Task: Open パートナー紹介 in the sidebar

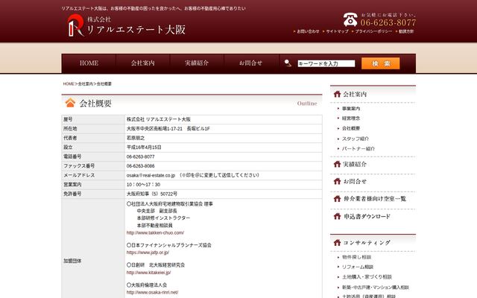Action: pos(358,149)
